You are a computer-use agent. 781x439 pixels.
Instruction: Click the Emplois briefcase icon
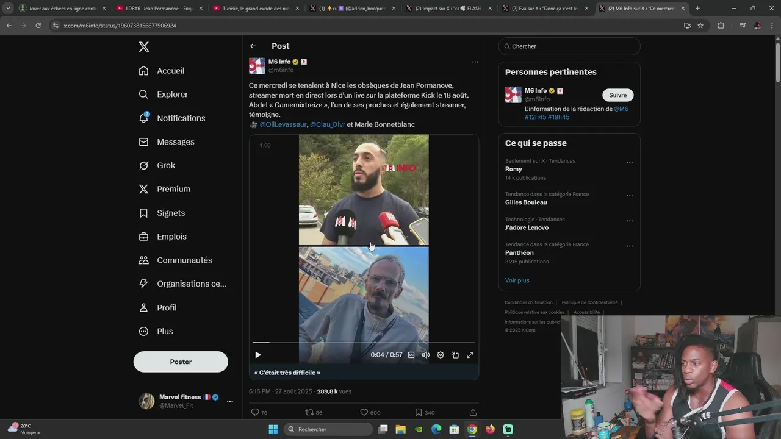[143, 237]
